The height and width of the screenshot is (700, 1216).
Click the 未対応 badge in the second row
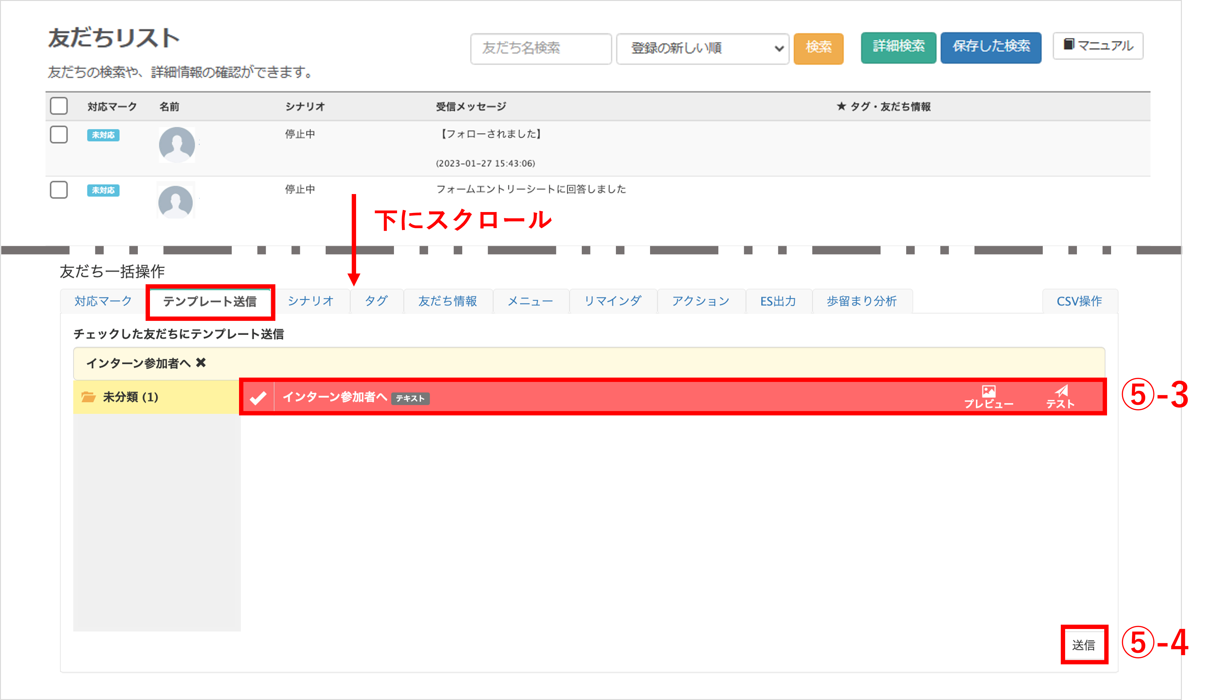coord(103,190)
